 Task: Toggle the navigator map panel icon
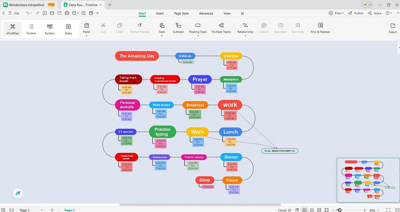[304, 210]
